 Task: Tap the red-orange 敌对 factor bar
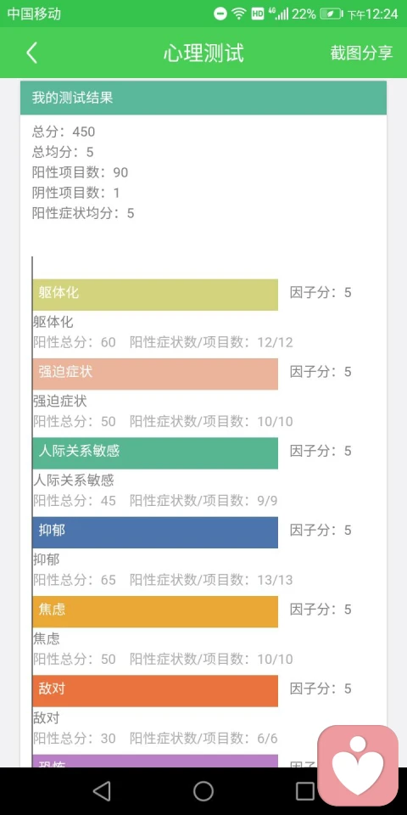pos(155,691)
